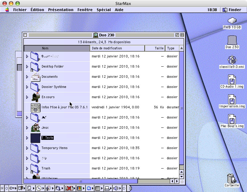The image size is (247, 192).
Task: Click the horizontal scrollbar left arrow
Action: point(172,181)
